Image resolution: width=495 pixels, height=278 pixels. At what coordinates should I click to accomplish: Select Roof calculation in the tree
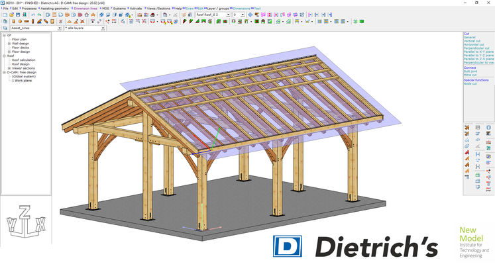pyautogui.click(x=25, y=60)
